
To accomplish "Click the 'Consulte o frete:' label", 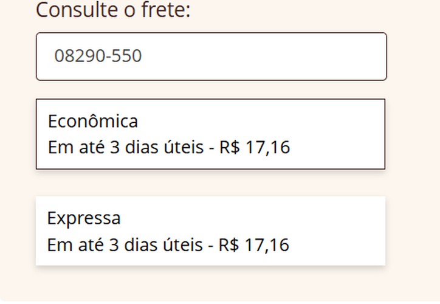I will pos(113,10).
